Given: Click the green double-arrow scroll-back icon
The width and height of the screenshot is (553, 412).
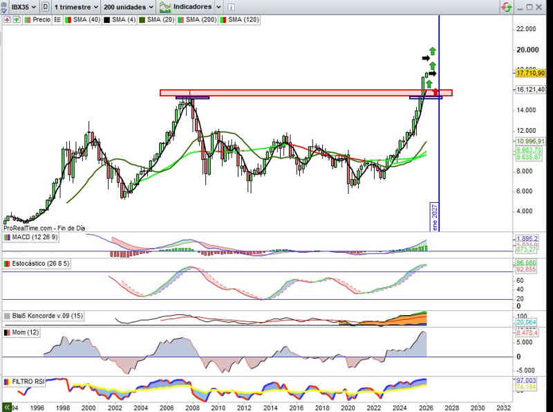Looking at the screenshot, I should click(x=7, y=406).
